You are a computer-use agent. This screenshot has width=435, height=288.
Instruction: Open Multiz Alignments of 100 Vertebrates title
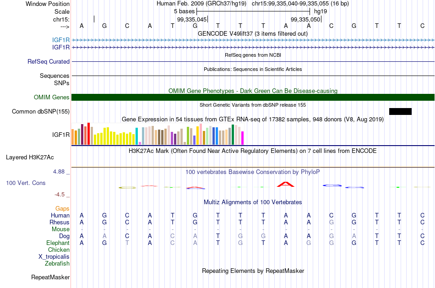point(253,202)
